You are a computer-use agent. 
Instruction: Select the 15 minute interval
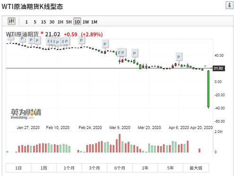[x=43, y=22]
